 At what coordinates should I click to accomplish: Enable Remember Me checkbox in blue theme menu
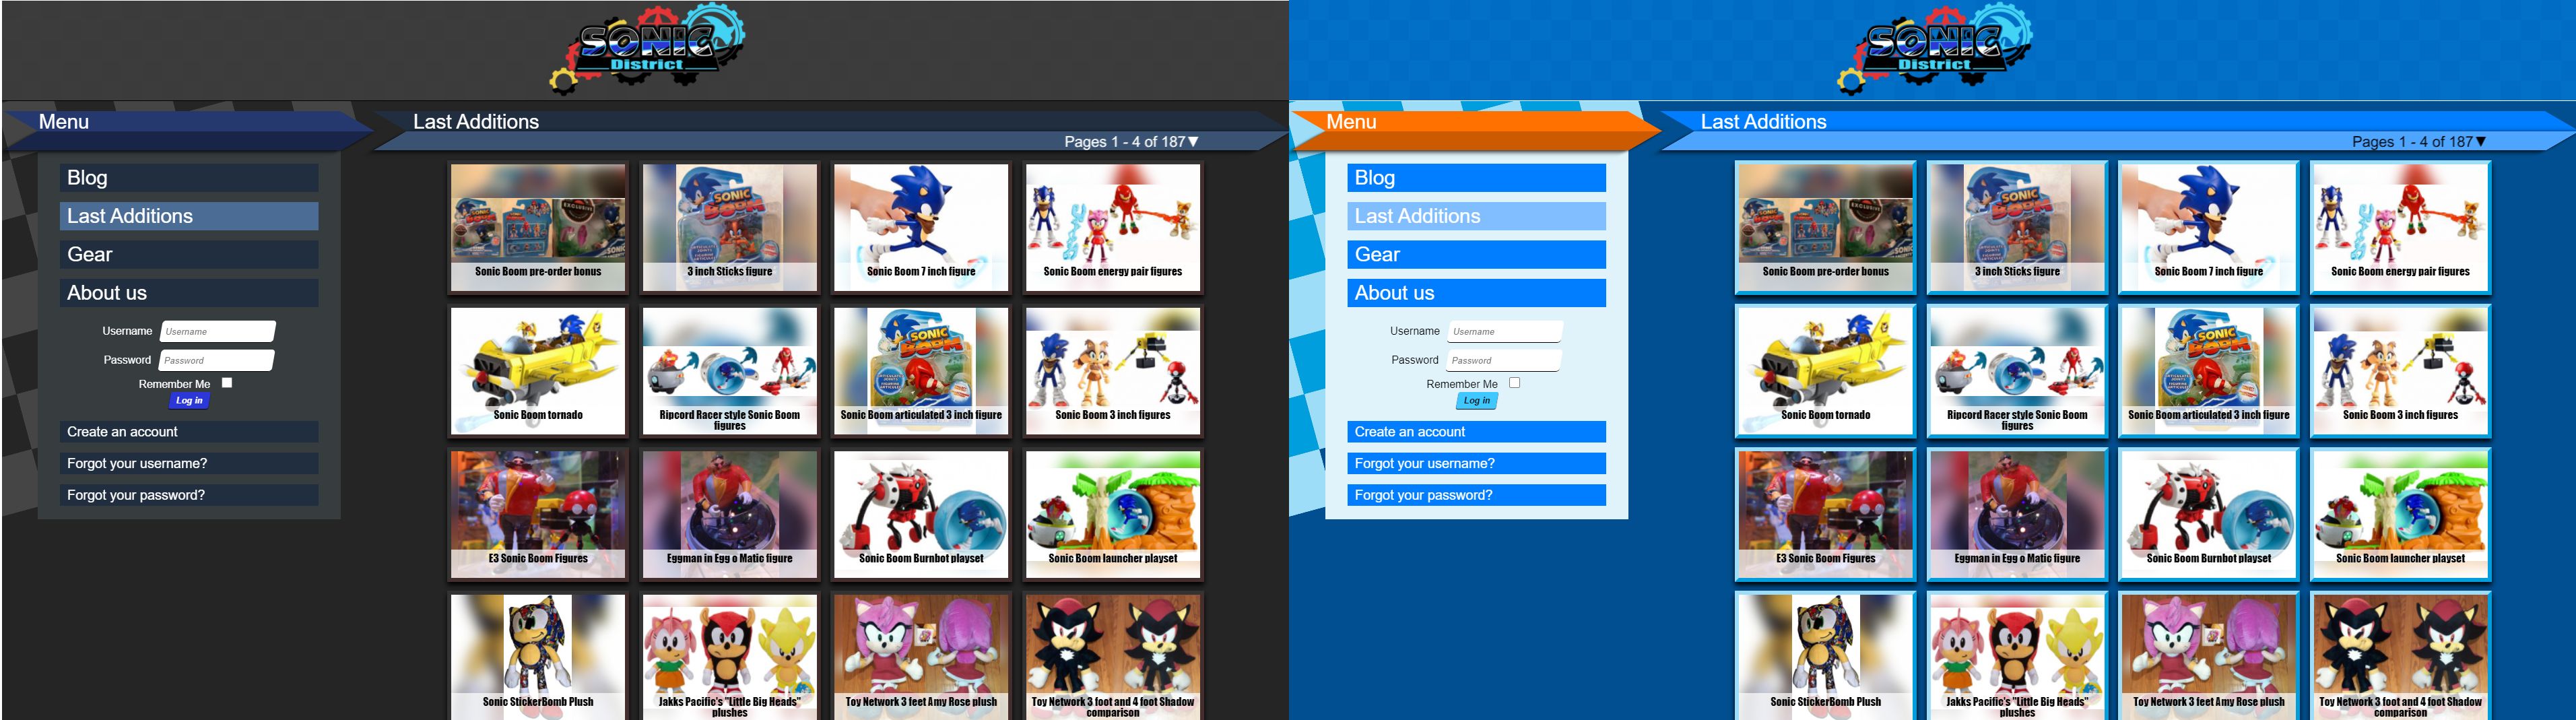point(1514,383)
